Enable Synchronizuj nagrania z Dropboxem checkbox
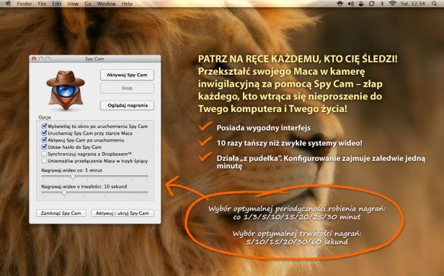This screenshot has height=276, width=444. coord(44,154)
